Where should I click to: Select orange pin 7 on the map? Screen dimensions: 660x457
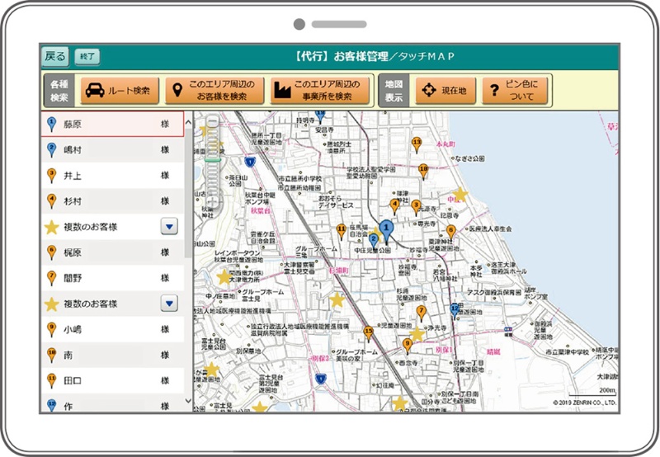point(422,313)
